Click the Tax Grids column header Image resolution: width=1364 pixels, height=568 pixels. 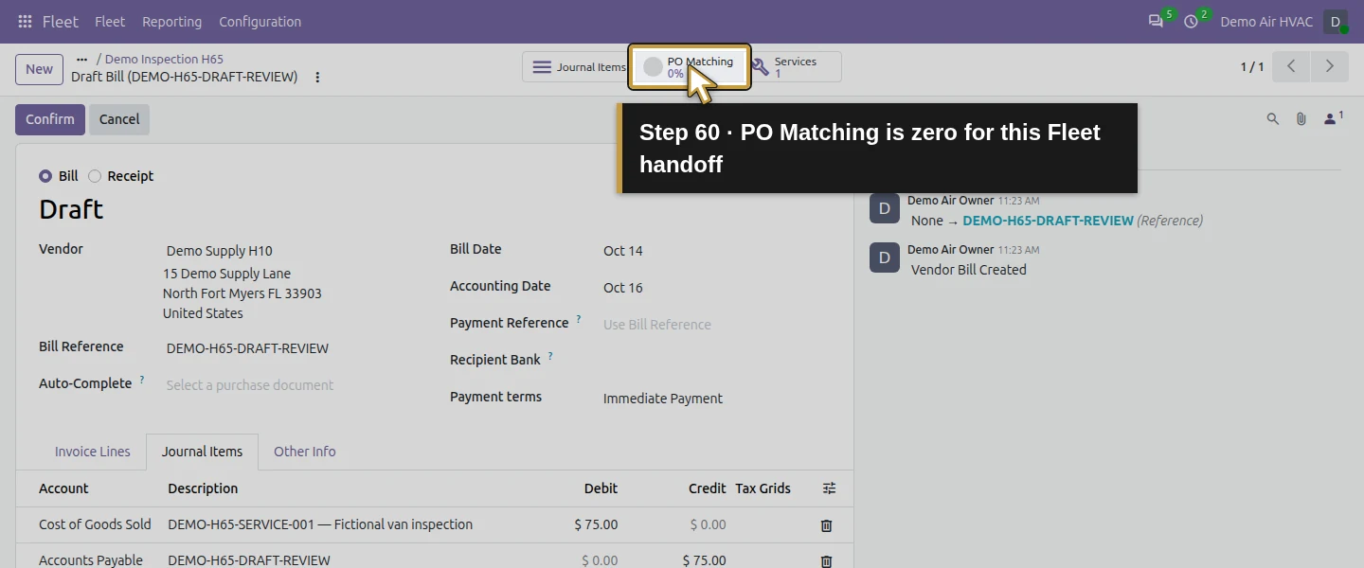pos(763,488)
